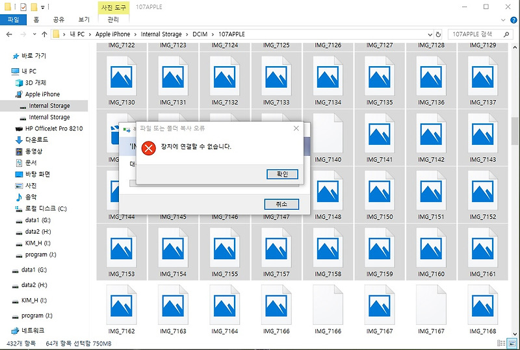Refresh the 107APPLE folder view
The image size is (520, 350).
click(x=438, y=34)
